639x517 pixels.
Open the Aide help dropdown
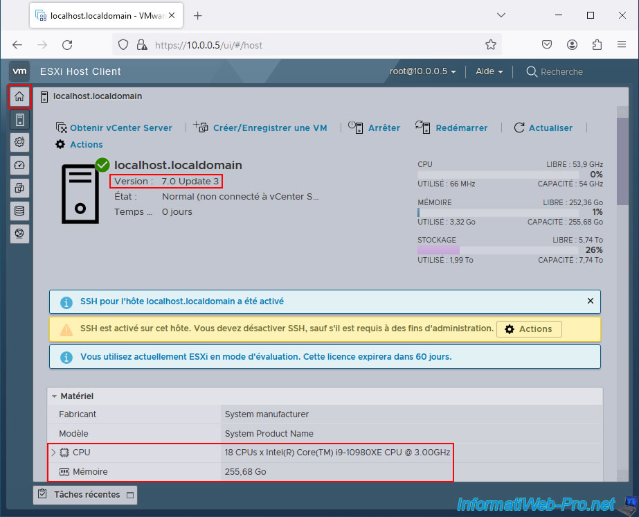(x=489, y=71)
